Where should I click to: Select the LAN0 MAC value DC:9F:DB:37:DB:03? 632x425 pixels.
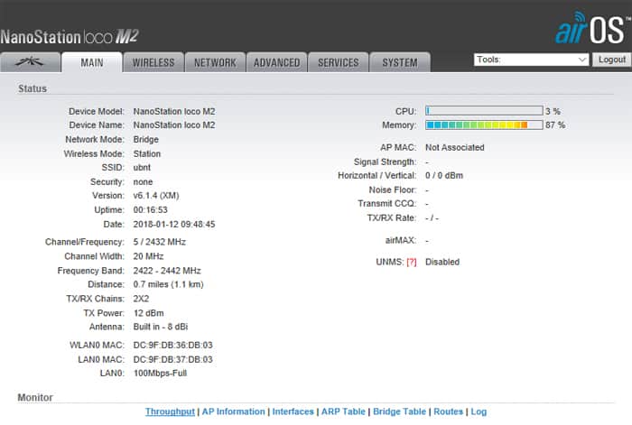click(x=173, y=359)
